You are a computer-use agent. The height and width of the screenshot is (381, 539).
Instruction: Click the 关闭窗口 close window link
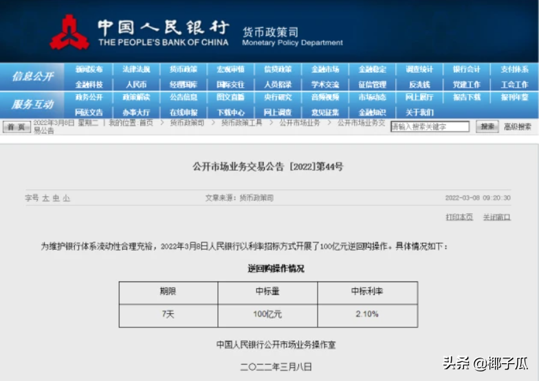click(496, 217)
